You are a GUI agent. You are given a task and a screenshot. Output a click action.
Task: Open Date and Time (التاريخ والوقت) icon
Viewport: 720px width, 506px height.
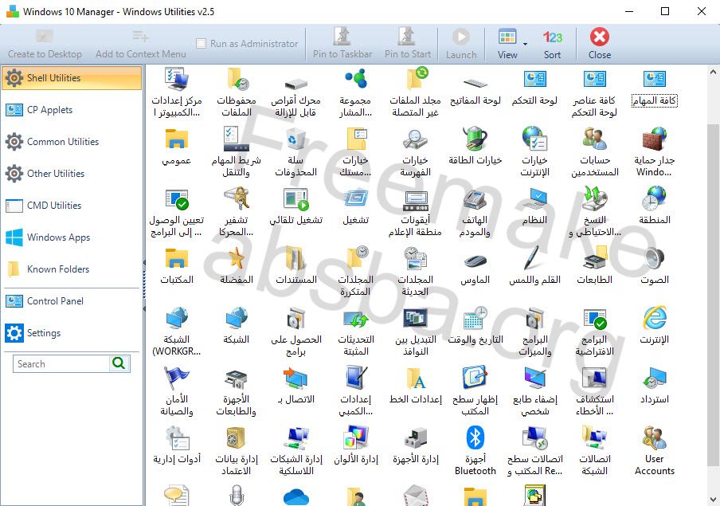475,318
